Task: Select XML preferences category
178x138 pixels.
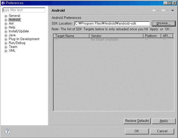Action: click(12, 51)
